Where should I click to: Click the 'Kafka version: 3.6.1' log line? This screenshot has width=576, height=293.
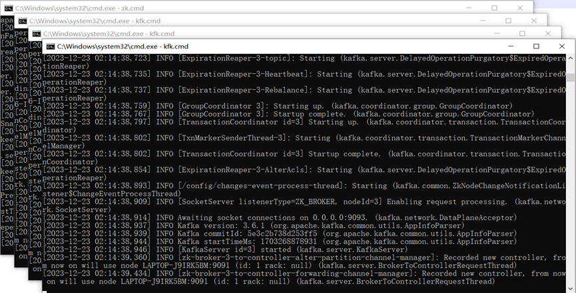tap(254, 225)
